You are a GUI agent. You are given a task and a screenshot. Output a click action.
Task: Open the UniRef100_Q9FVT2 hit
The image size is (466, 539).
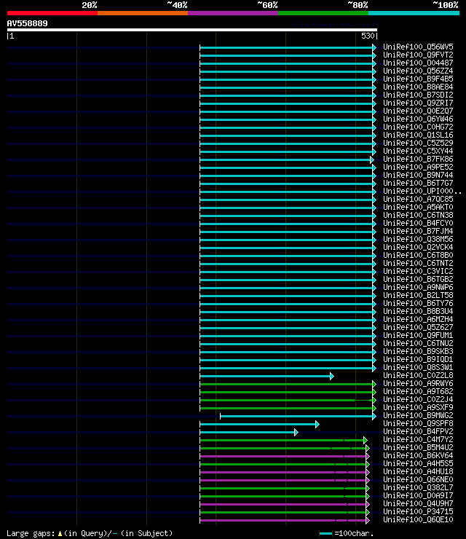[418, 55]
